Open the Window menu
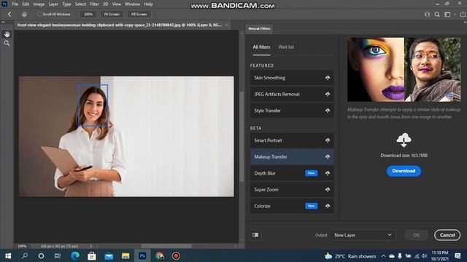Image resolution: width=467 pixels, height=262 pixels. pos(132,4)
